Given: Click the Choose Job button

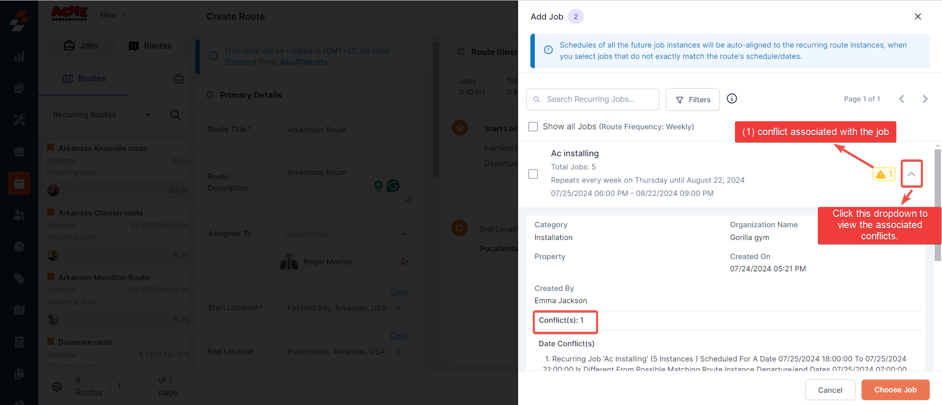Looking at the screenshot, I should 895,390.
